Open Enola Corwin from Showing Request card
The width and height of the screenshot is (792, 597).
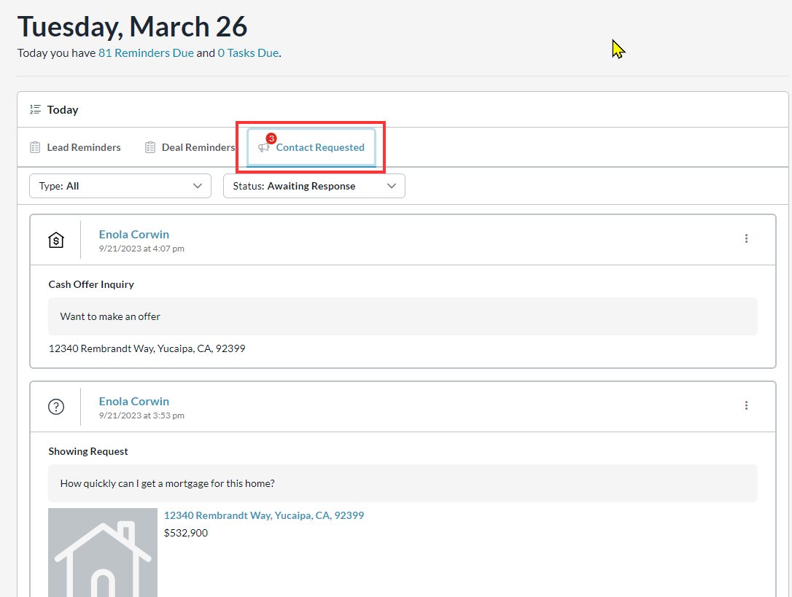pyautogui.click(x=134, y=401)
